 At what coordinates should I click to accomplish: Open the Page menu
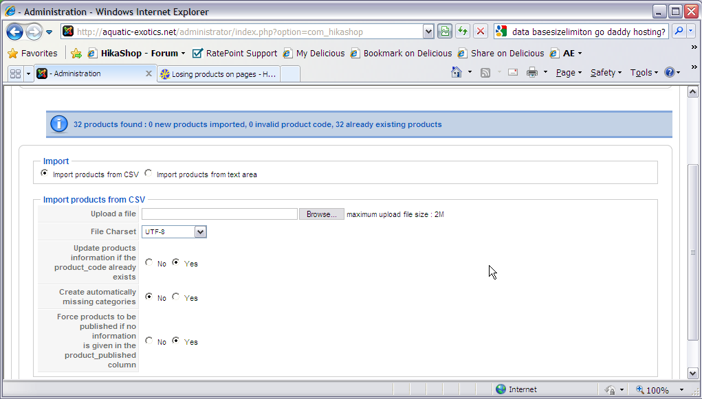pyautogui.click(x=569, y=73)
